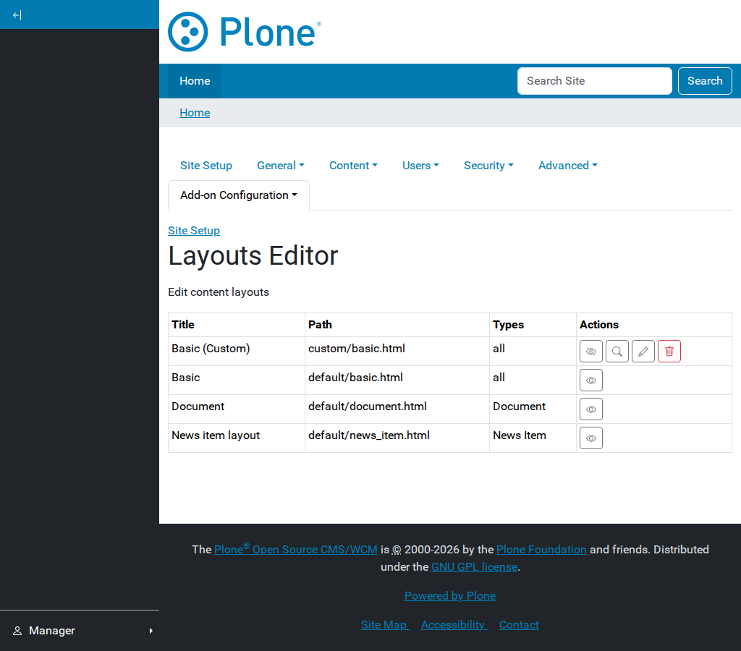Open the Accessibility footer link

[x=454, y=624]
